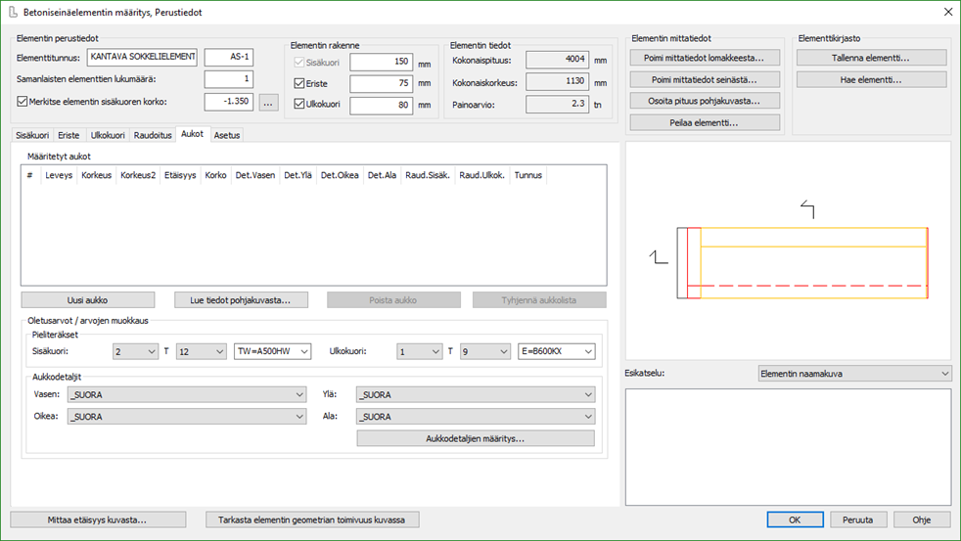
Task: Expand the Vasen aukkodetalji dropdown
Action: [x=186, y=394]
